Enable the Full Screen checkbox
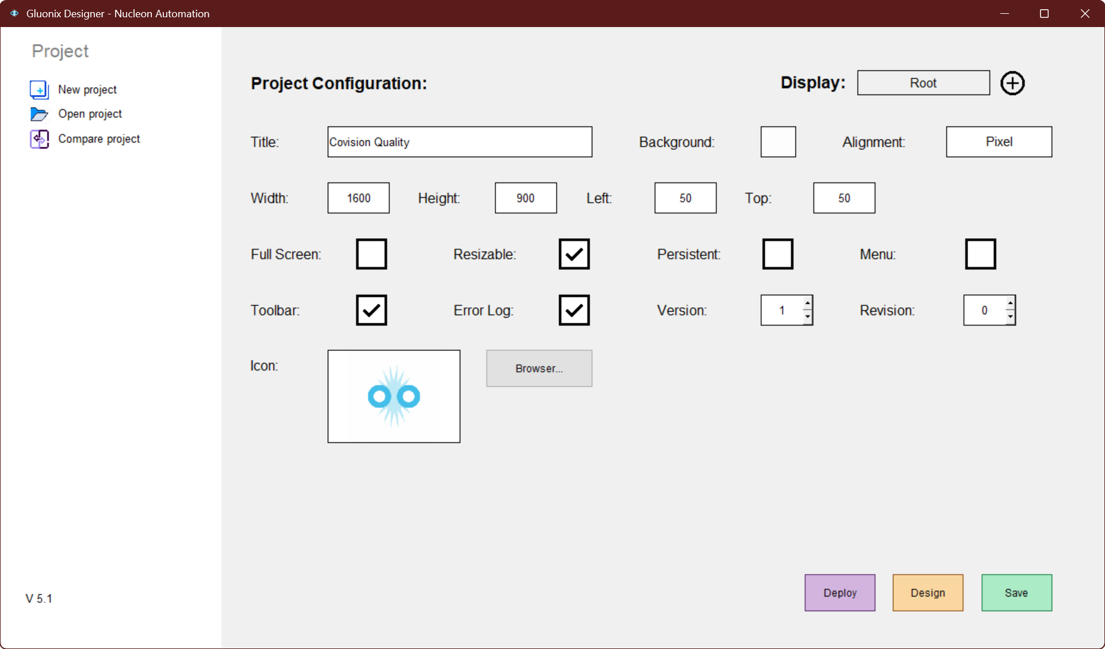 pos(371,254)
